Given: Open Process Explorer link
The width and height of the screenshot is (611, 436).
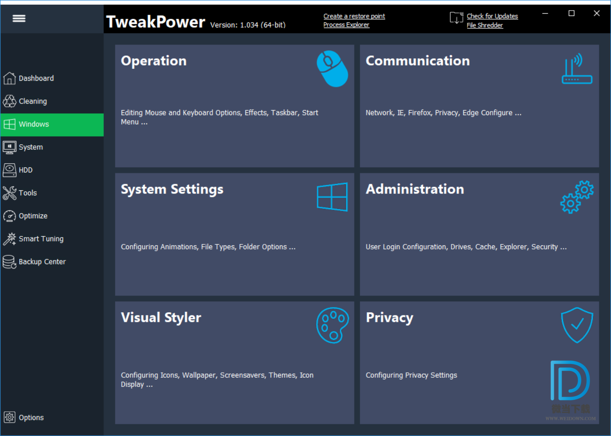Looking at the screenshot, I should click(x=346, y=25).
